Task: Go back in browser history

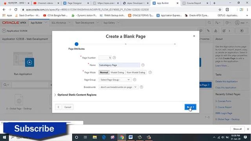Action: 4,9
